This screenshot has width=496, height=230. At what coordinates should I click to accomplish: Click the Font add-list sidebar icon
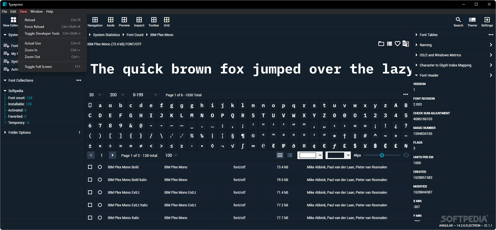click(6, 46)
